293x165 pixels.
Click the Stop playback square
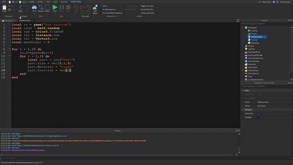68,7
